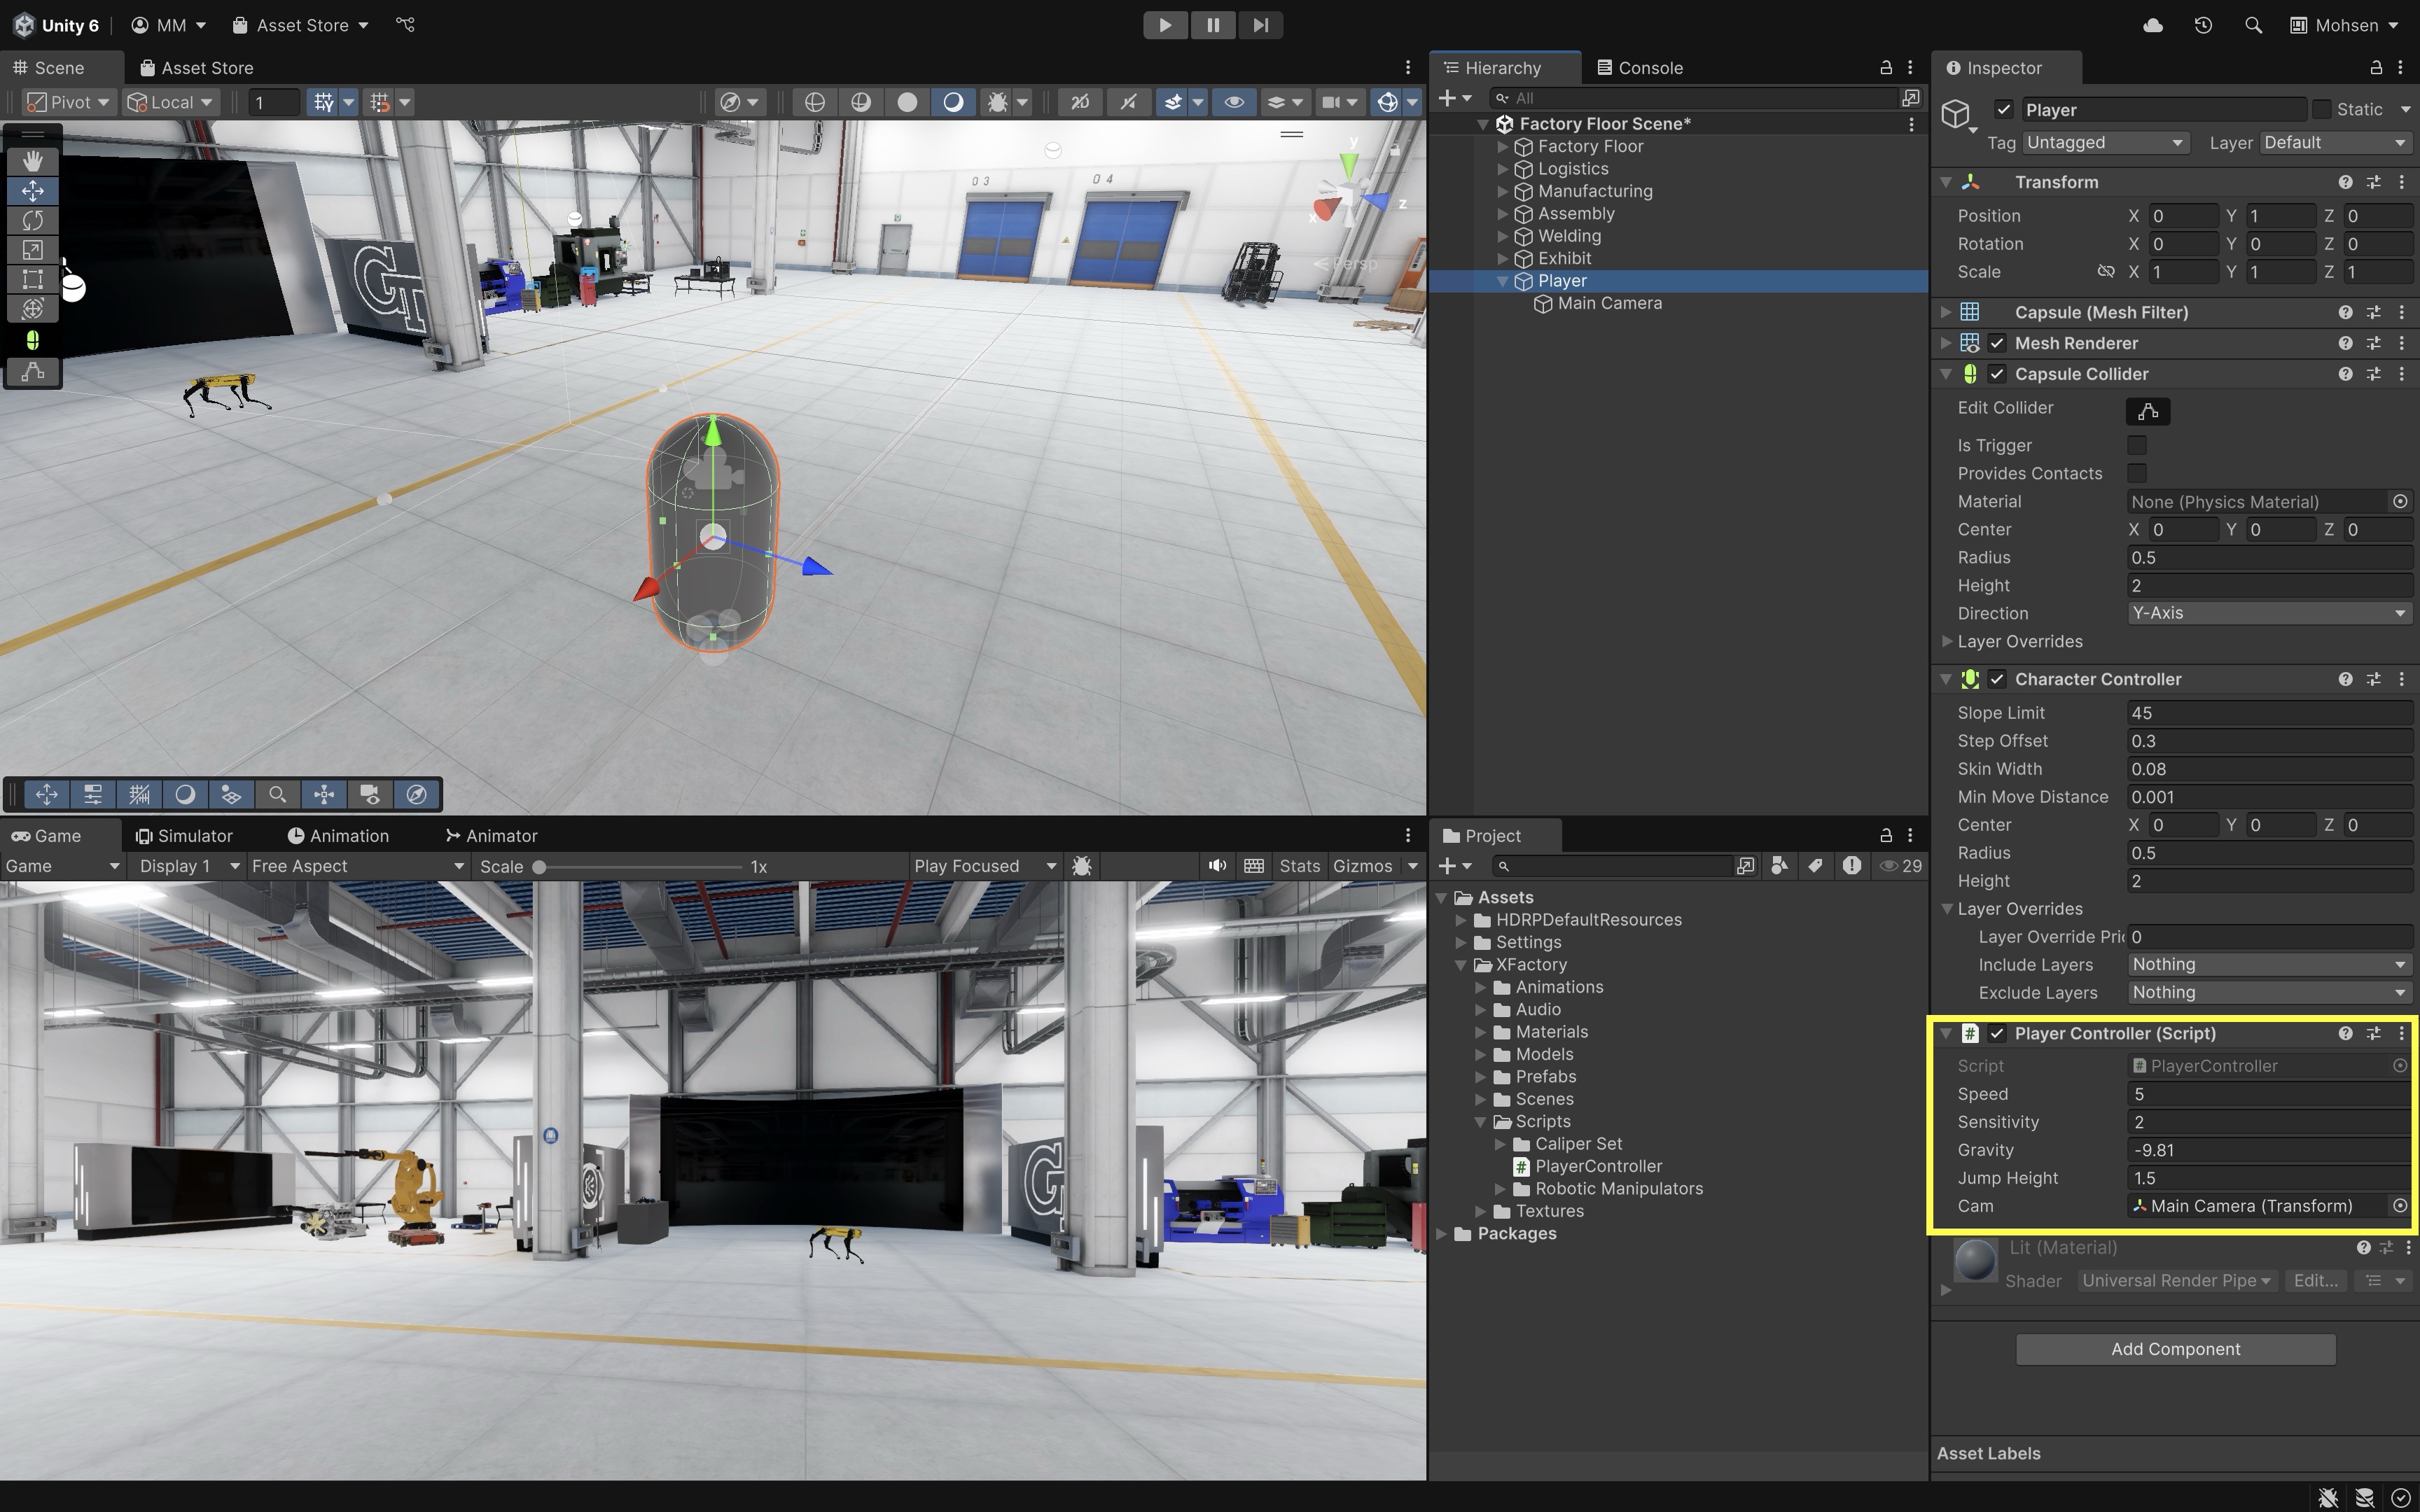Viewport: 2420px width, 1512px height.
Task: Select the Rotate tool in Scene toolbar
Action: click(x=33, y=220)
